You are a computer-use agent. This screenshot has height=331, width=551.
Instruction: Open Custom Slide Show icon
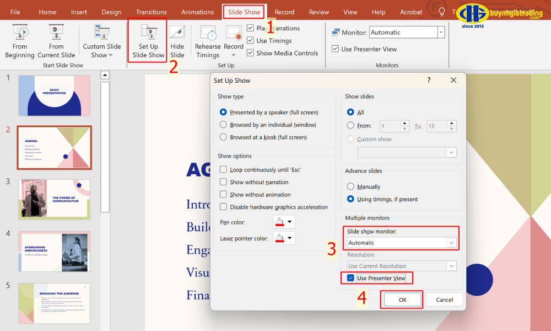[x=101, y=34]
